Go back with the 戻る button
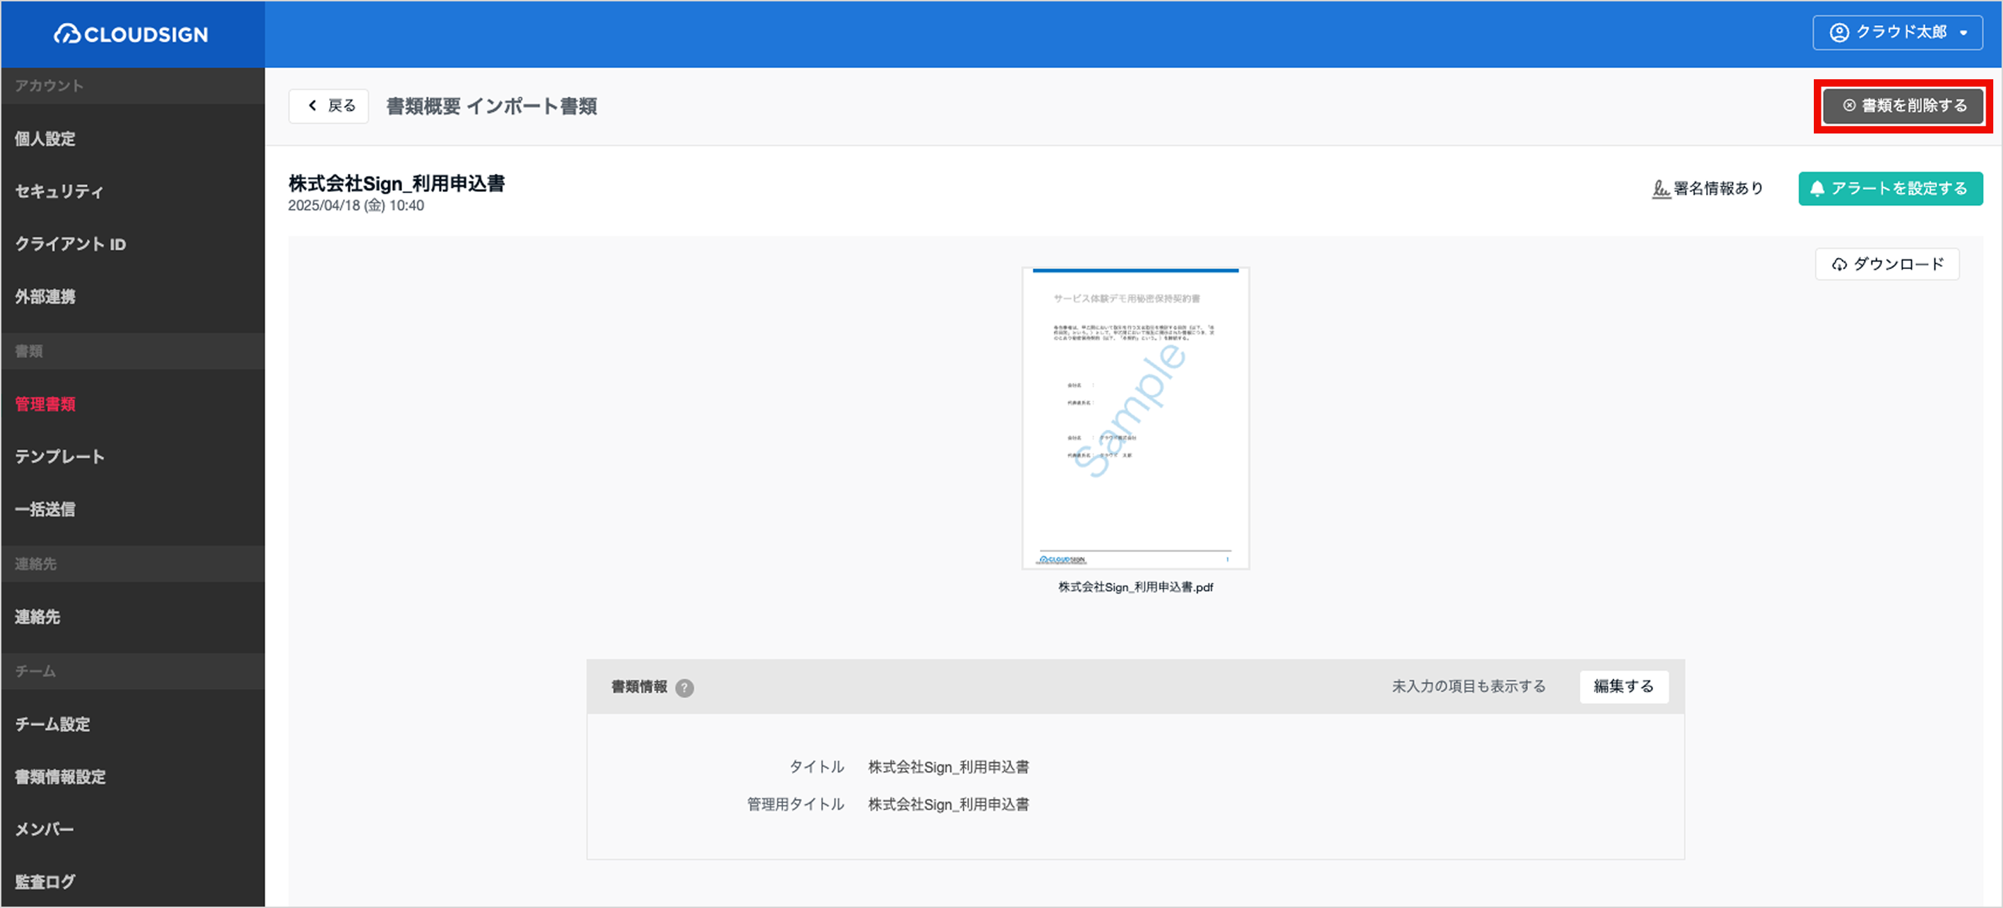Viewport: 2003px width, 908px height. click(x=328, y=106)
